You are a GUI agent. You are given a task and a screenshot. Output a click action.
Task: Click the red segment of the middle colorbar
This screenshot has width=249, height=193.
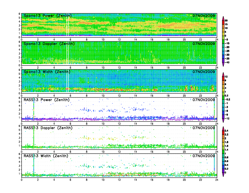223,79
